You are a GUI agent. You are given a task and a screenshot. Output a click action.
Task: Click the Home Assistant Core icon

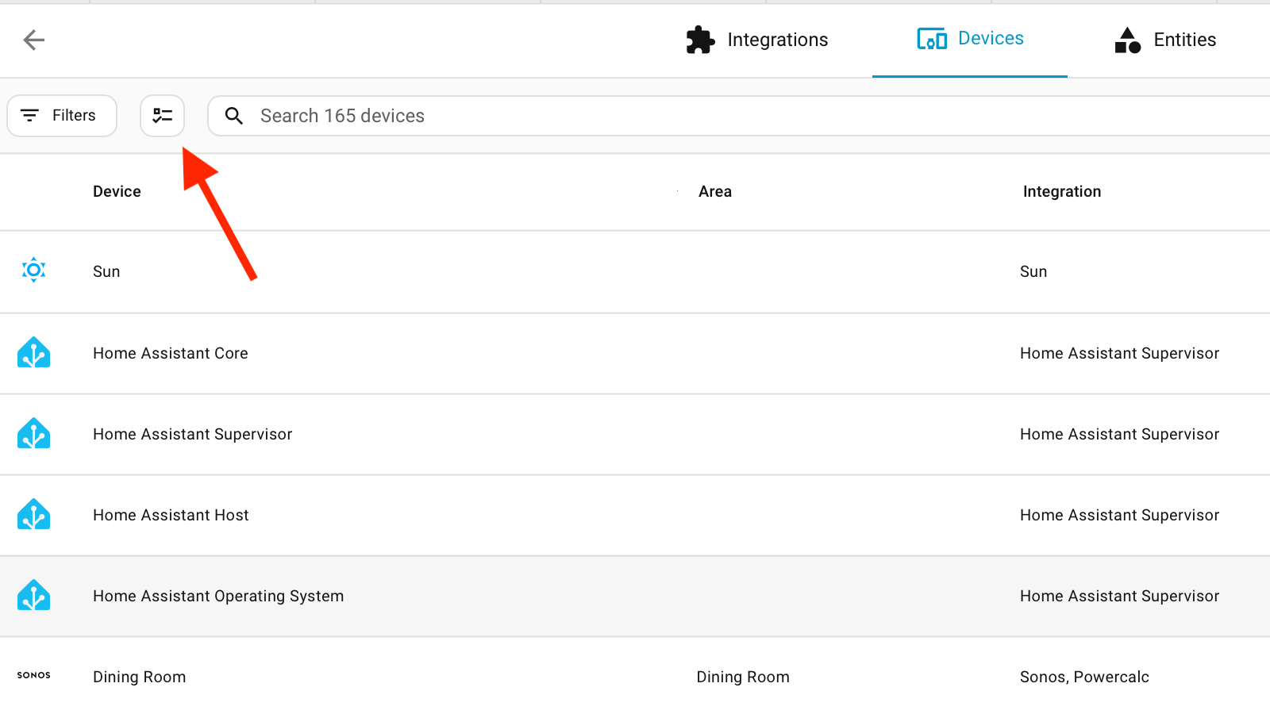click(x=34, y=352)
